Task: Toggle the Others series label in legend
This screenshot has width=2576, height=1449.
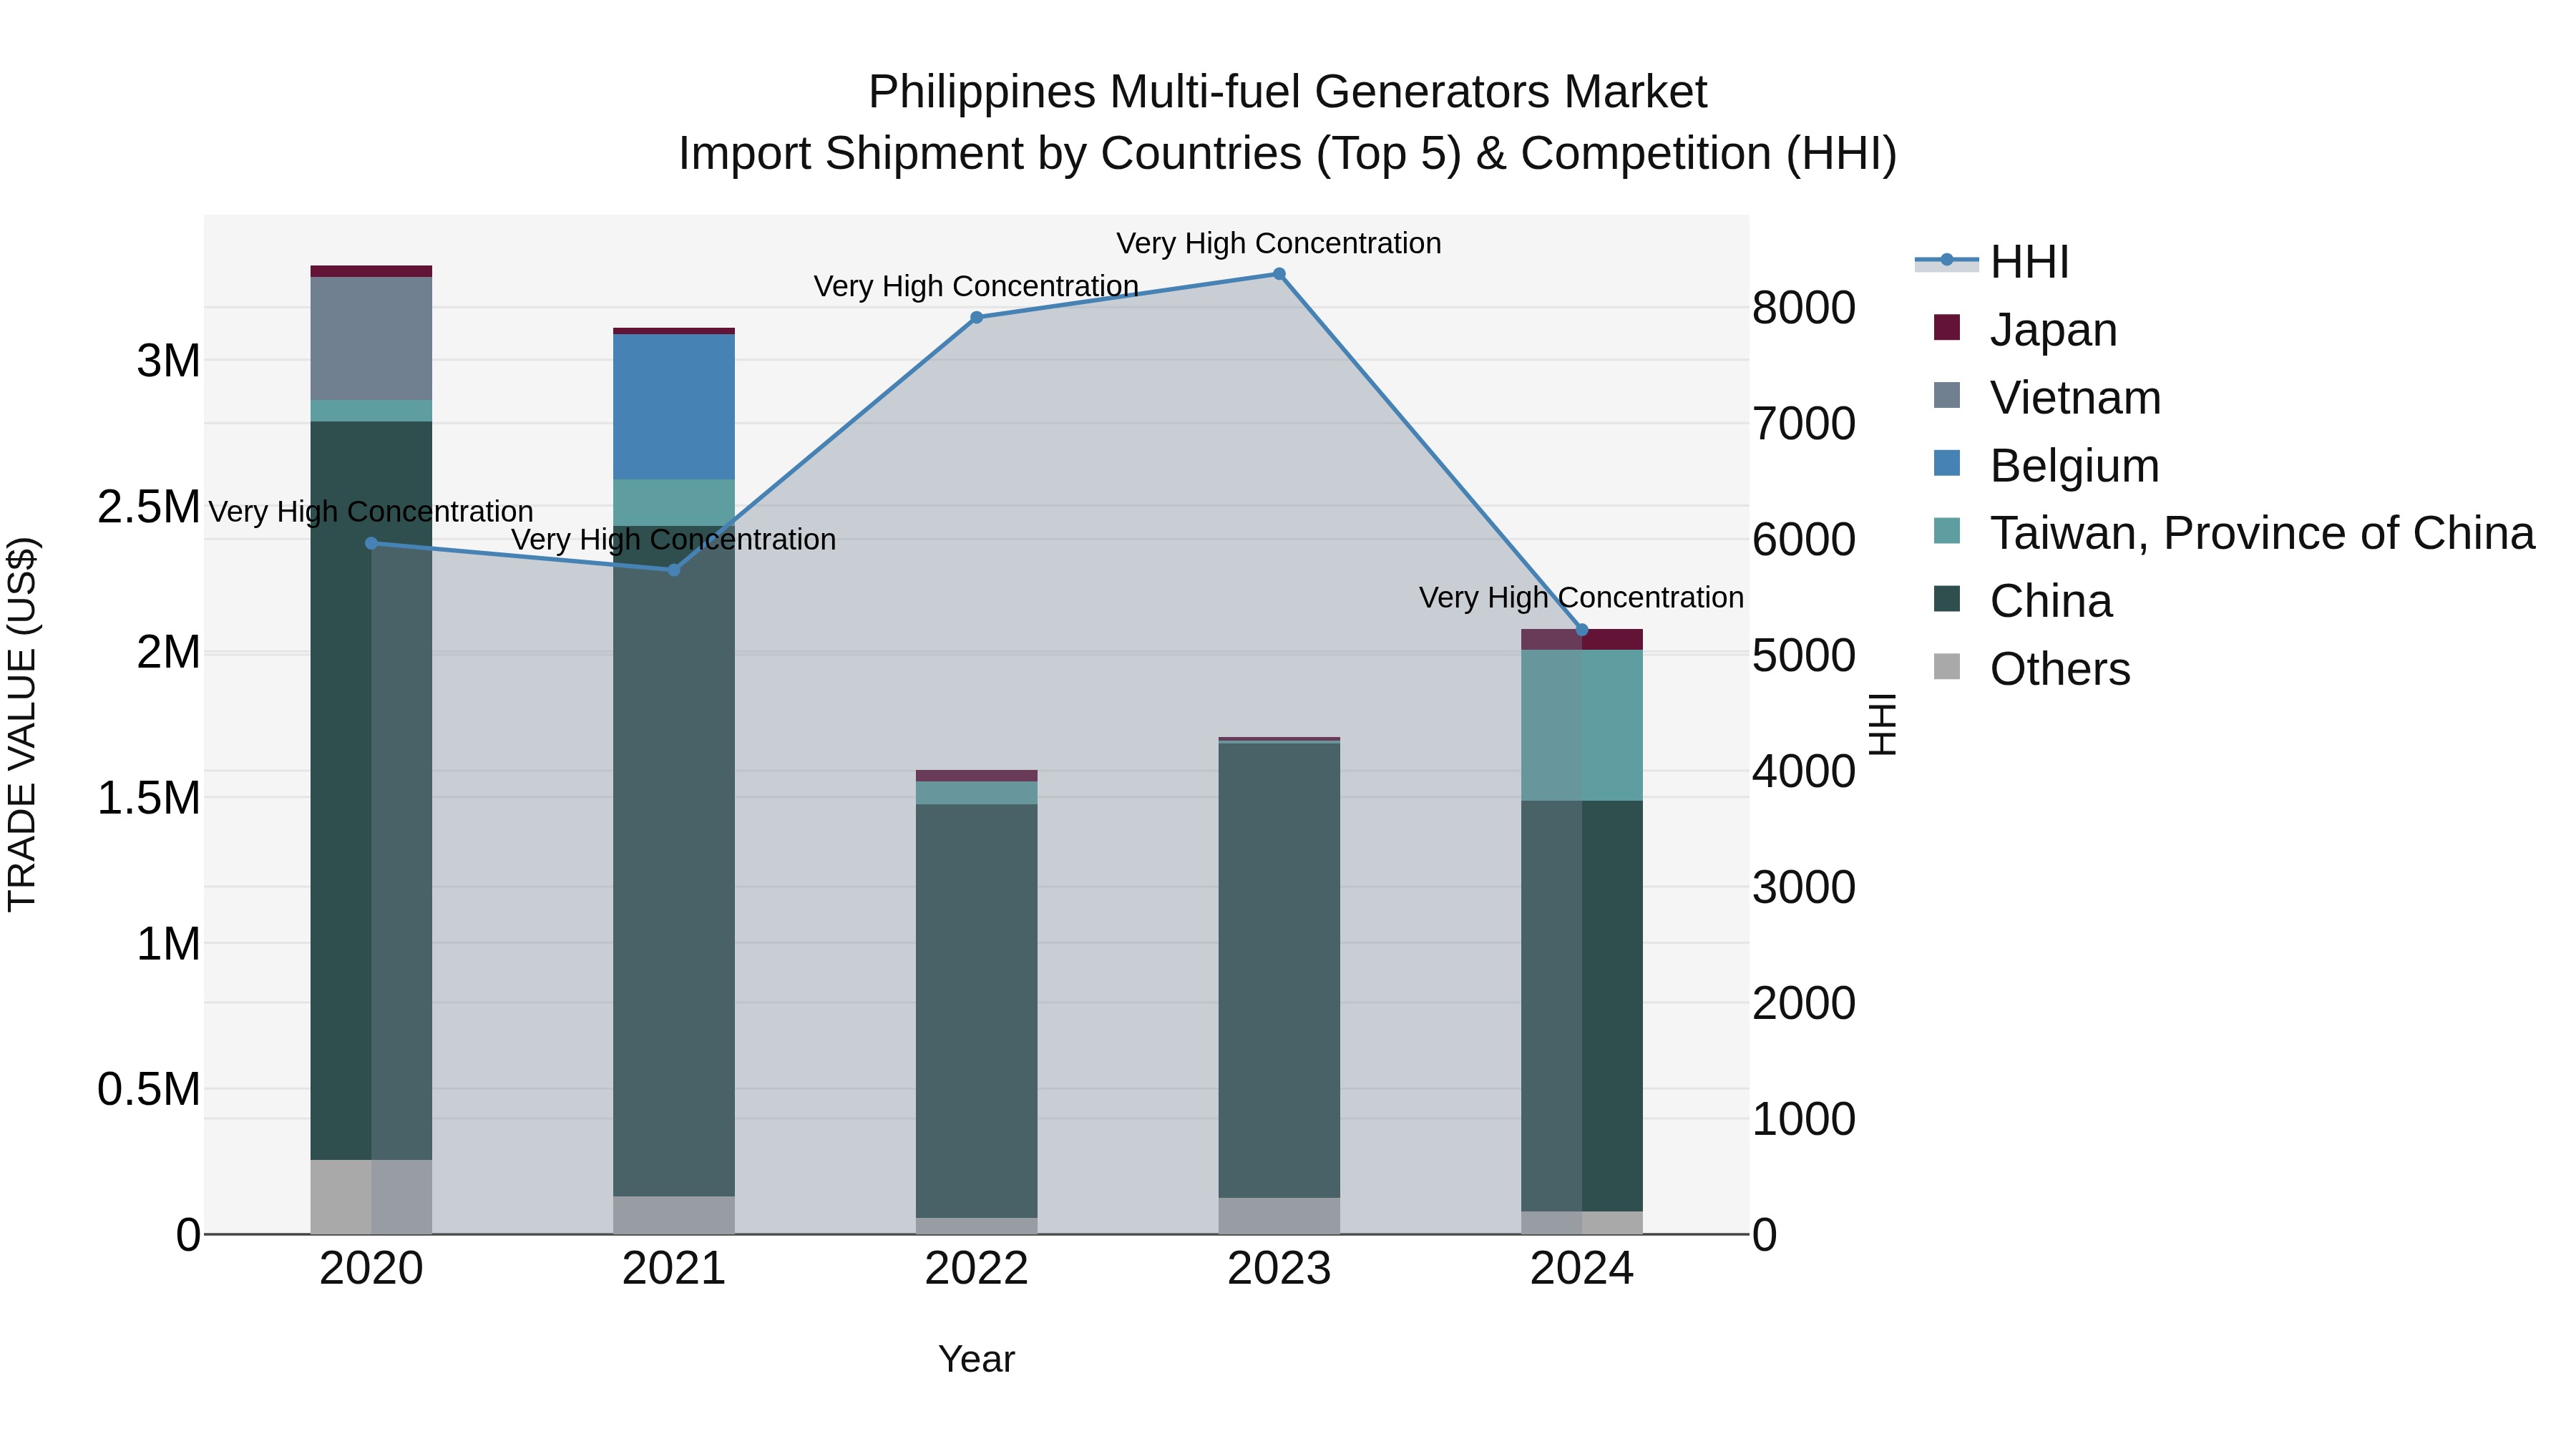Action: pyautogui.click(x=2060, y=669)
